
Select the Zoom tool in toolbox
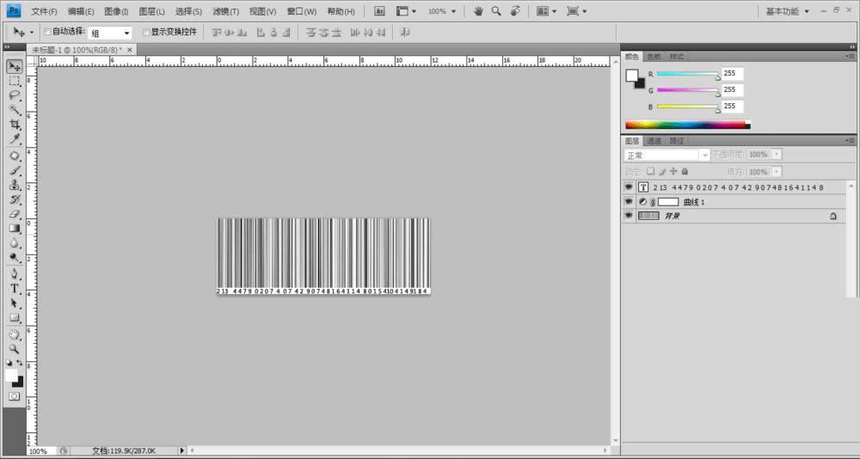15,349
